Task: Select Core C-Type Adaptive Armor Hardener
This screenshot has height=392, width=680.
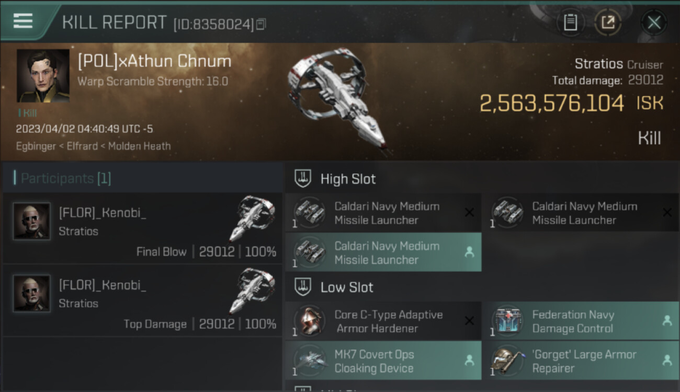Action: coord(383,321)
